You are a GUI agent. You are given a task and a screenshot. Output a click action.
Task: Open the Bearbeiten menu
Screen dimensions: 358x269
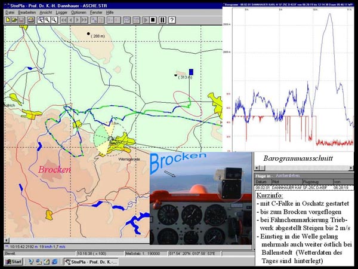27,13
